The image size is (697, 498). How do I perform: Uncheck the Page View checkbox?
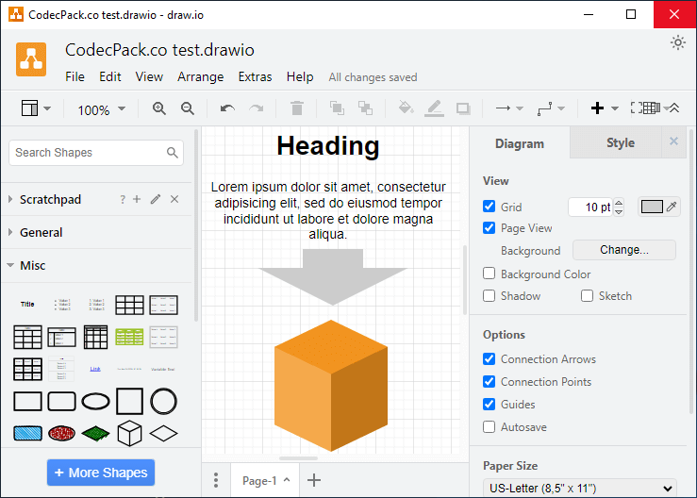489,227
